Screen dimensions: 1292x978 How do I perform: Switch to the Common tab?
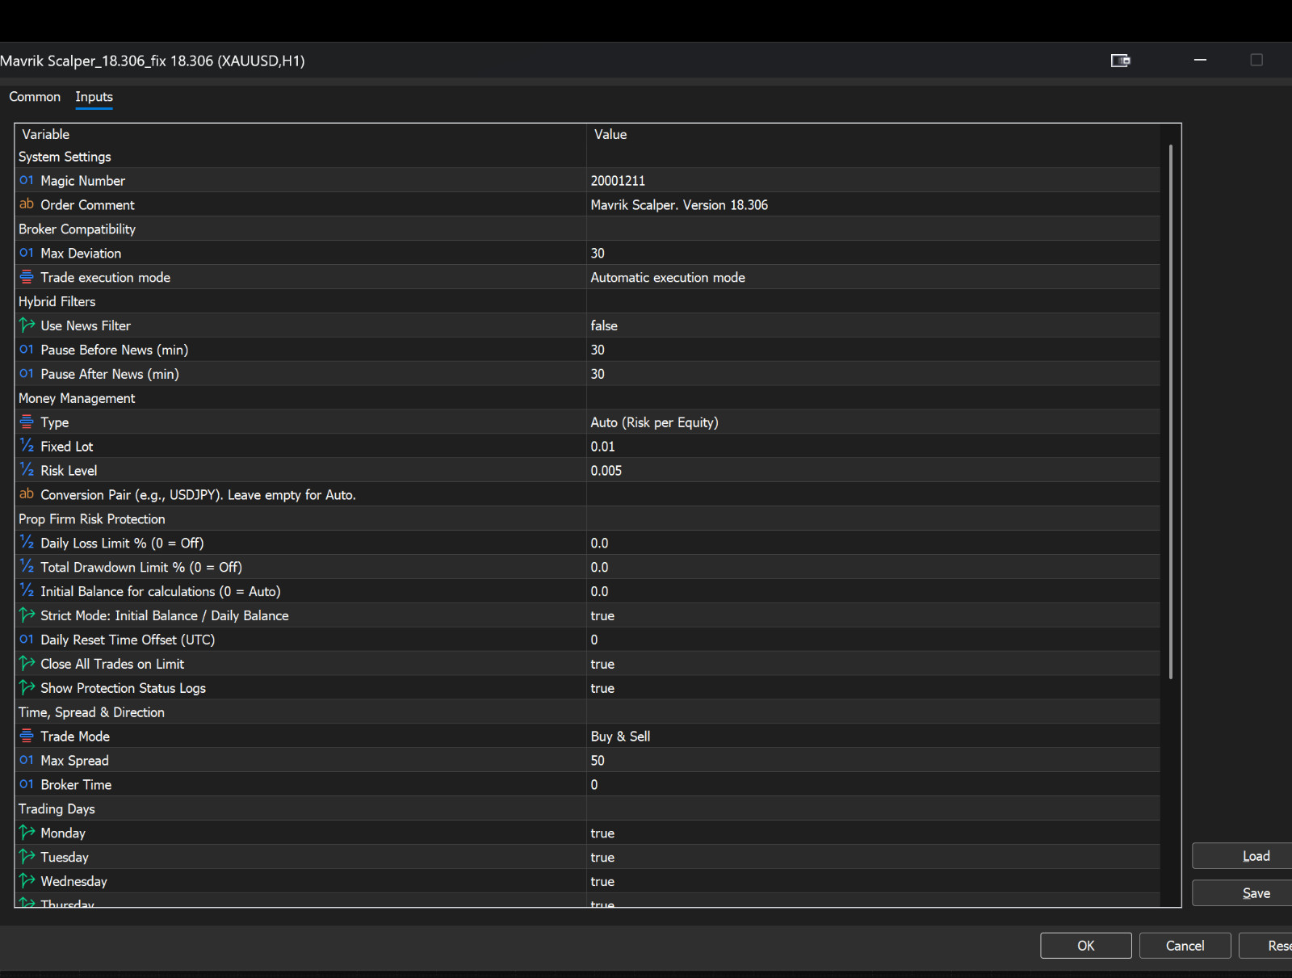[35, 97]
